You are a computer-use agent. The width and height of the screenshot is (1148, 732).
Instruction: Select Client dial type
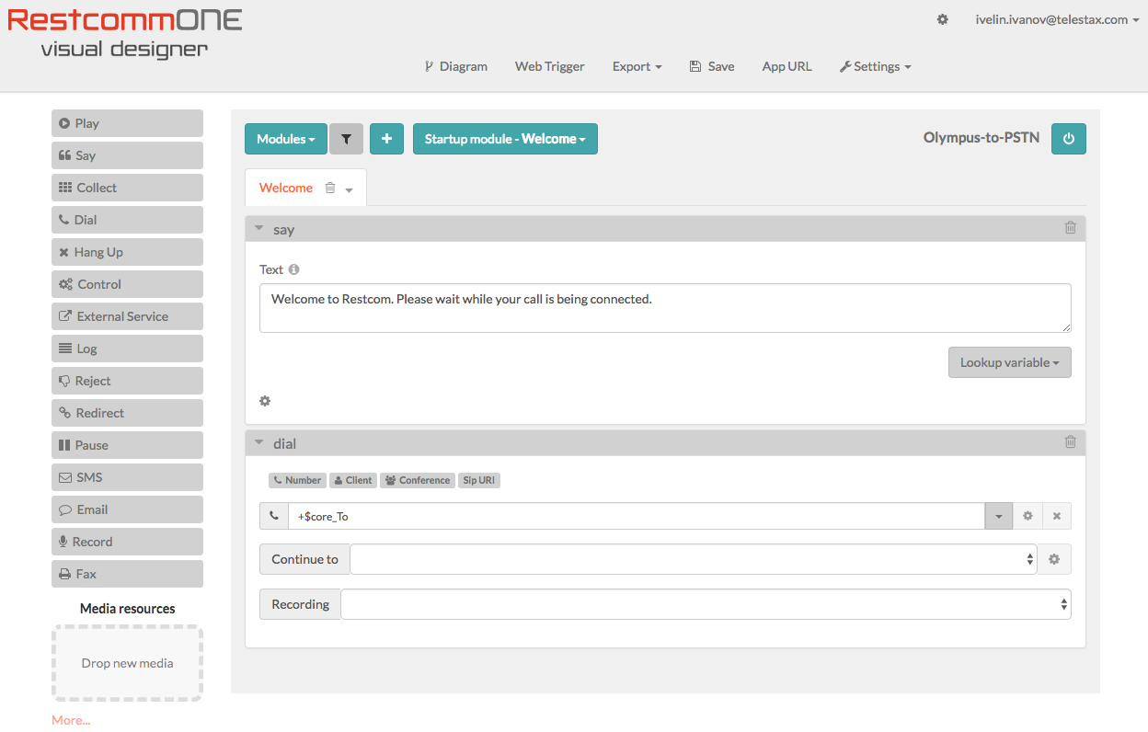[353, 480]
